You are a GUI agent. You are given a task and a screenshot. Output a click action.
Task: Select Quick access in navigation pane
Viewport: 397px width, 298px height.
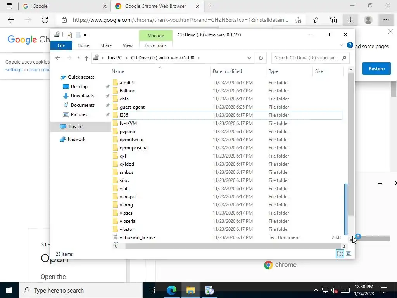pyautogui.click(x=81, y=77)
